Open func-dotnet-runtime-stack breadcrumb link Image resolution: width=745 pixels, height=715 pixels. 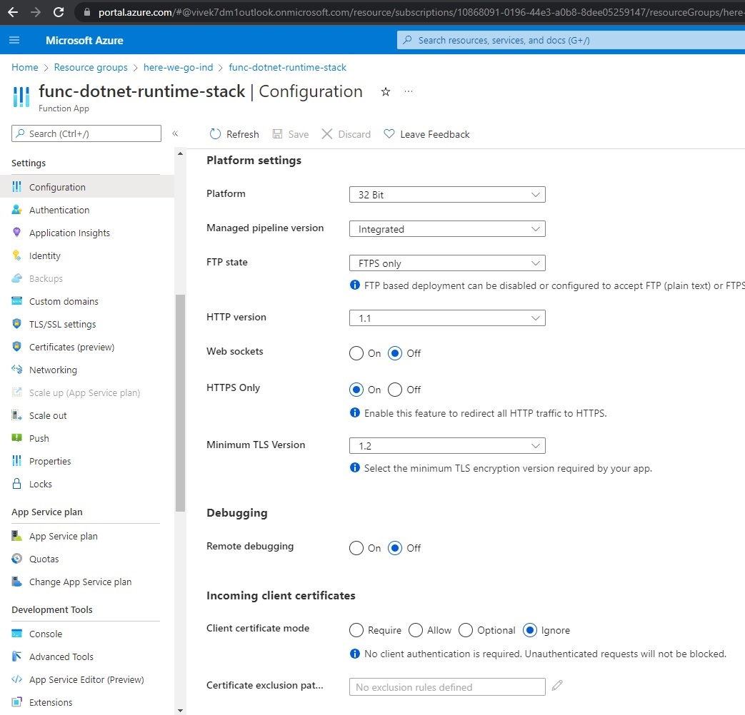click(x=287, y=67)
